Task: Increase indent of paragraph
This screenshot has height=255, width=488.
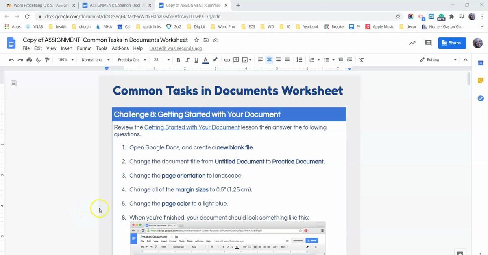Action: coord(350,60)
